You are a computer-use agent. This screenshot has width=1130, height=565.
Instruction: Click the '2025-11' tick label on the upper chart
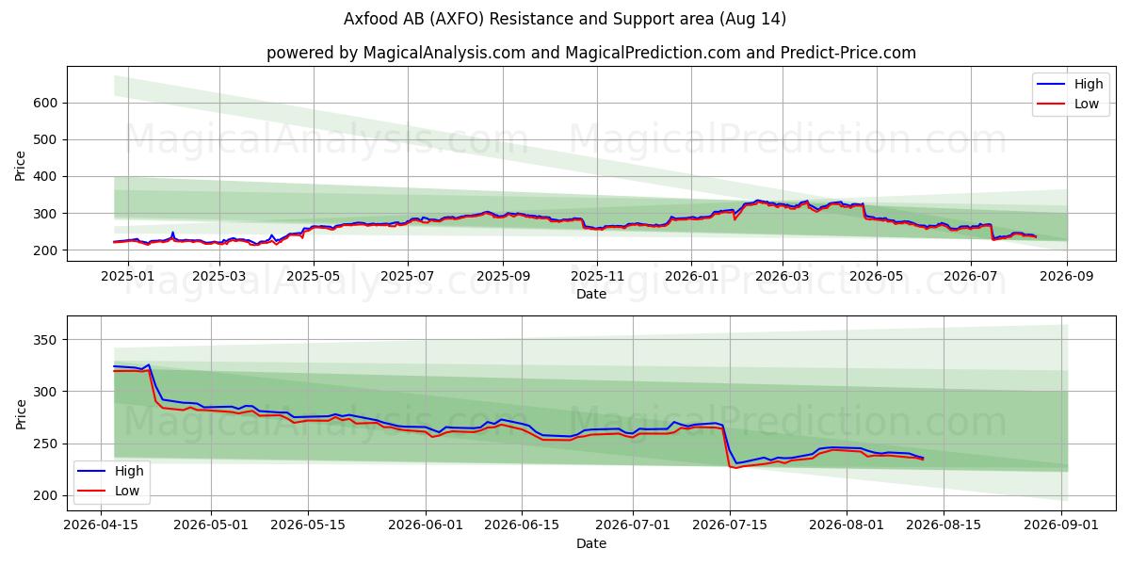click(x=597, y=277)
